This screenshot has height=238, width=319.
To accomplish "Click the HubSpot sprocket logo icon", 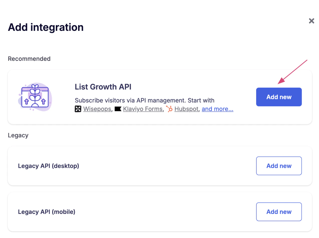I will tap(169, 109).
